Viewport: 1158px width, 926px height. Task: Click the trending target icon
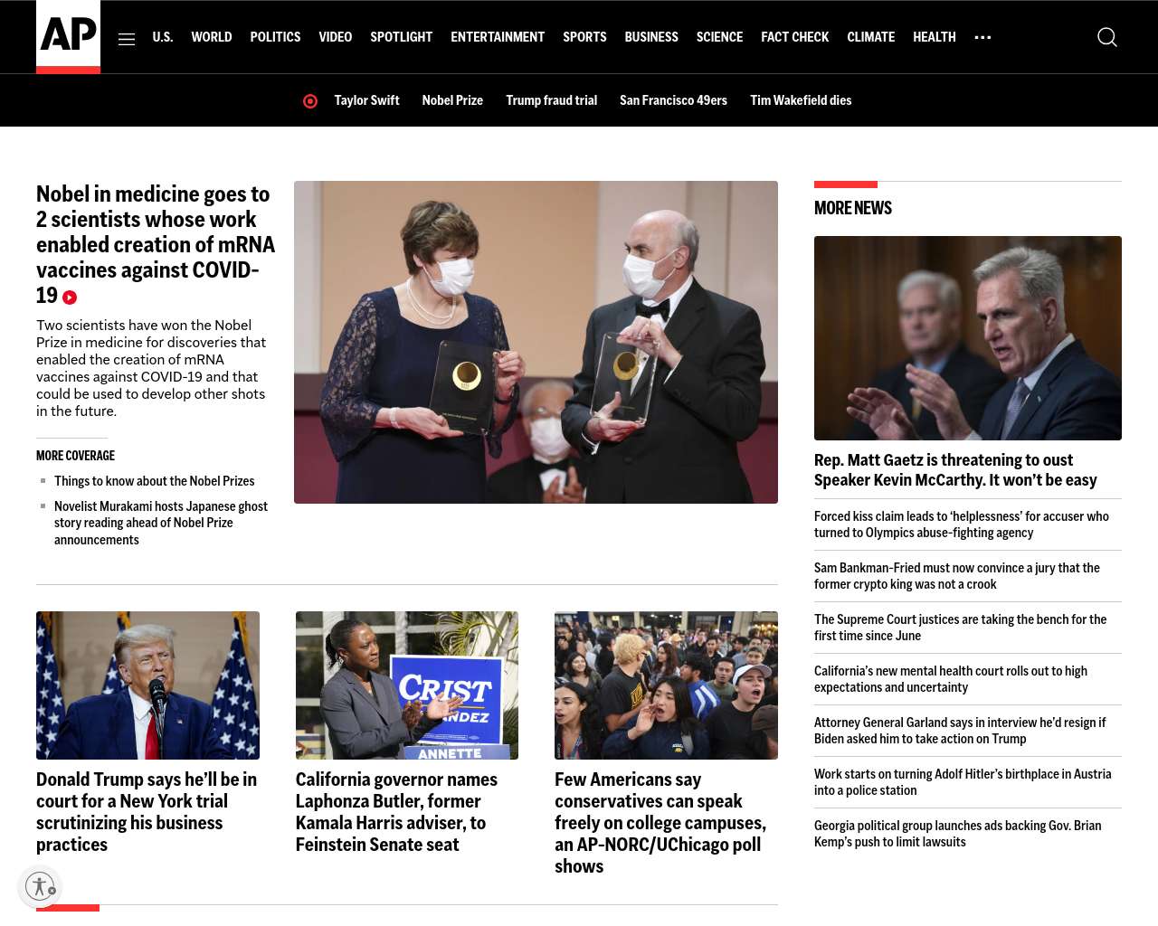click(310, 101)
